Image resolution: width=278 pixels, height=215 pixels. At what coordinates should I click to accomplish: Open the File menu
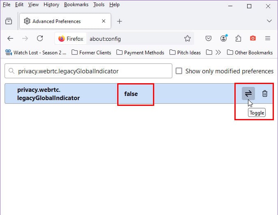pos(7,5)
